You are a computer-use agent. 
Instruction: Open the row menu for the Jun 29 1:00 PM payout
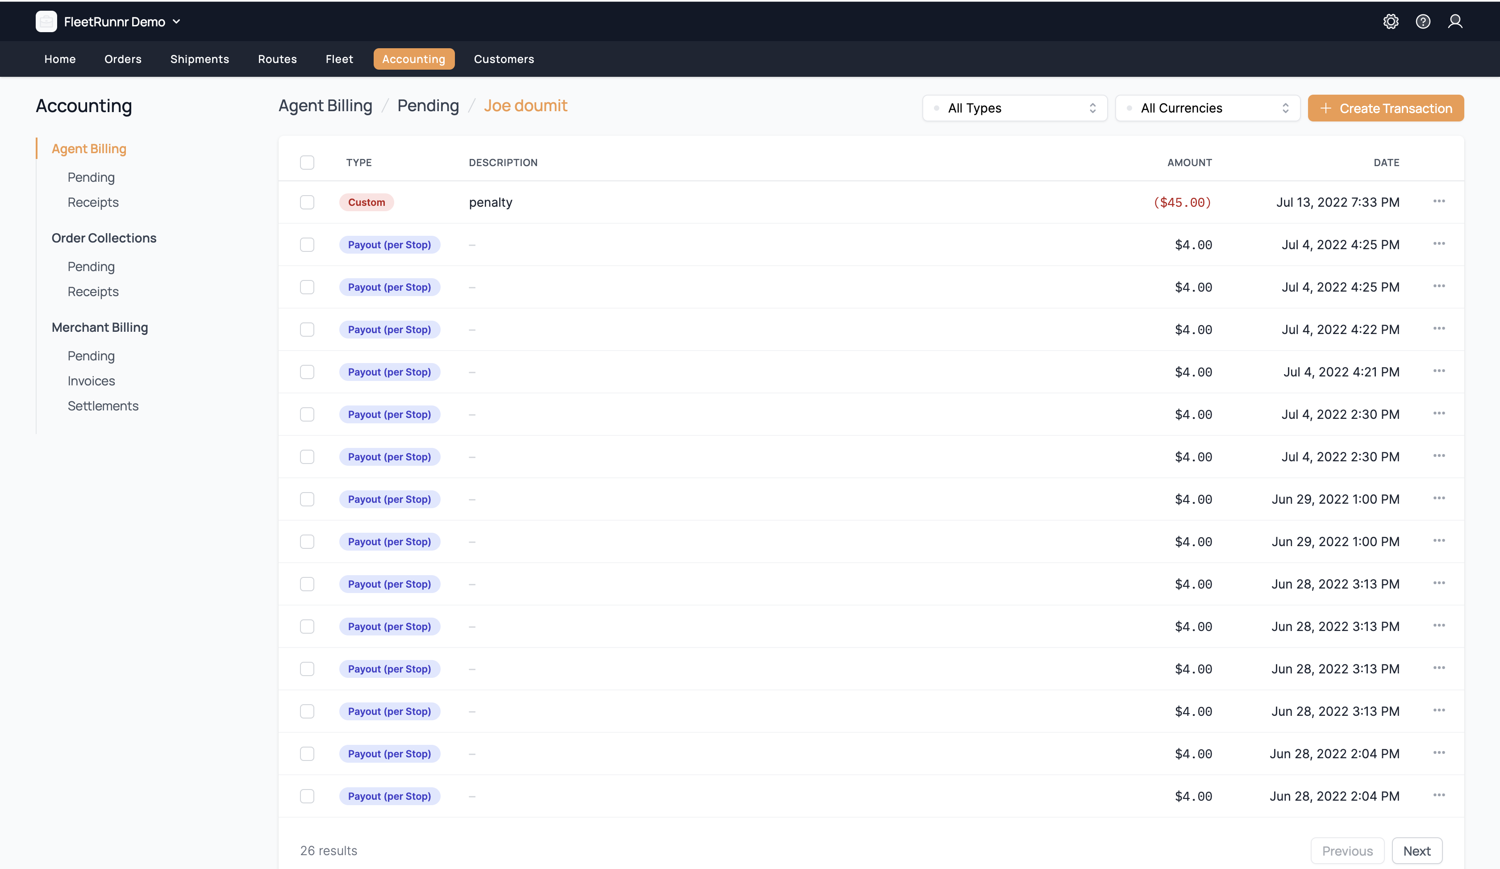(1440, 498)
